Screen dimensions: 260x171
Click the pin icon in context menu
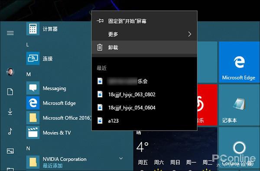pyautogui.click(x=100, y=21)
